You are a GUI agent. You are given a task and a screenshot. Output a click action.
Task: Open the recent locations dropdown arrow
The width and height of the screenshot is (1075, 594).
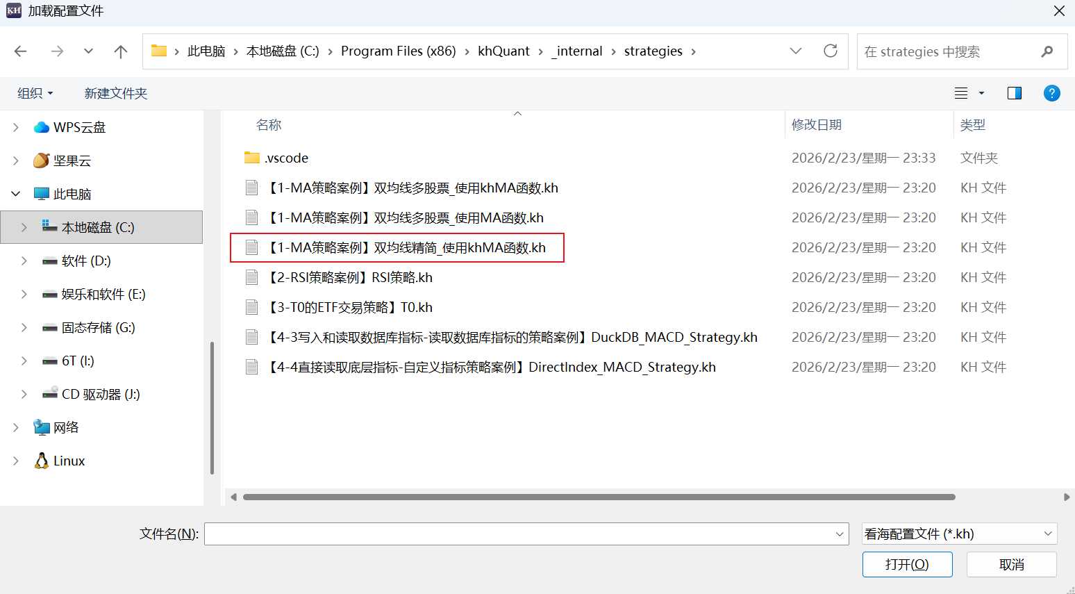tap(88, 51)
